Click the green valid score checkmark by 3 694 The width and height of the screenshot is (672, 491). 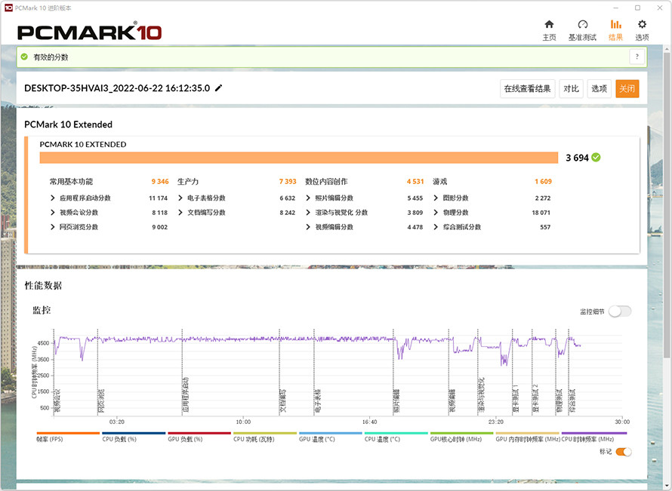tap(596, 158)
